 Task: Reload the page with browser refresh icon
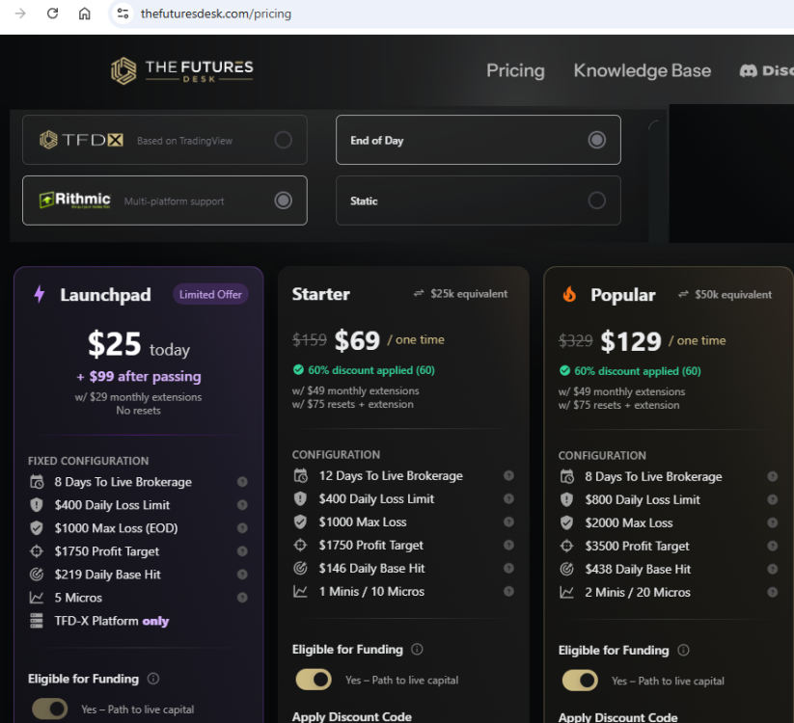52,13
